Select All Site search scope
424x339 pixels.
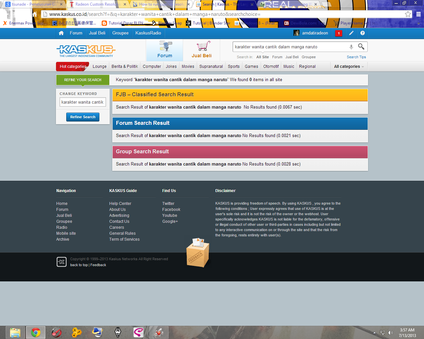(x=262, y=57)
